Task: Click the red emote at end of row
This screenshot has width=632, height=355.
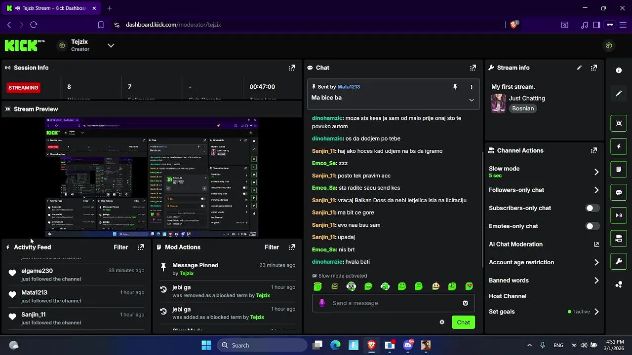Action: 469,286
